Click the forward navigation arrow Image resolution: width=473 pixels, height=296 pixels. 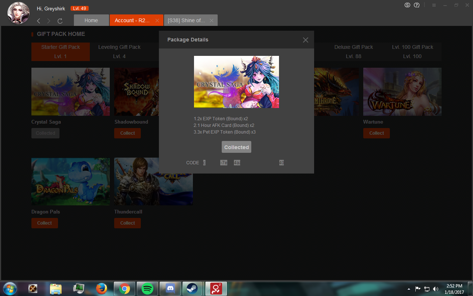[49, 21]
